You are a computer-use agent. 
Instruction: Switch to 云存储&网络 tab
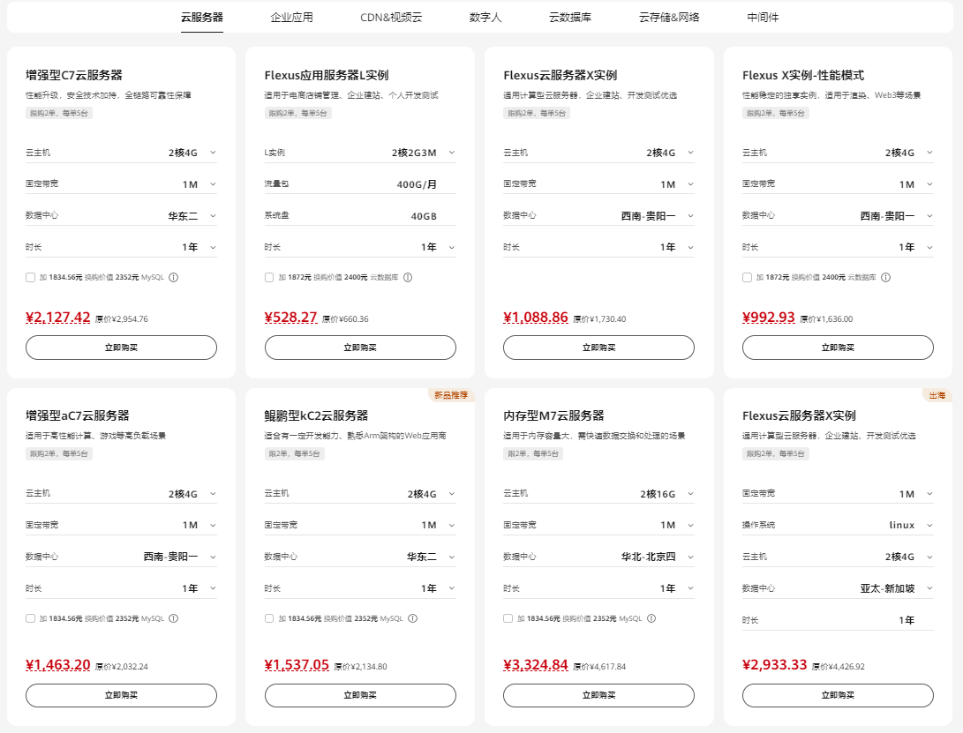[x=669, y=17]
